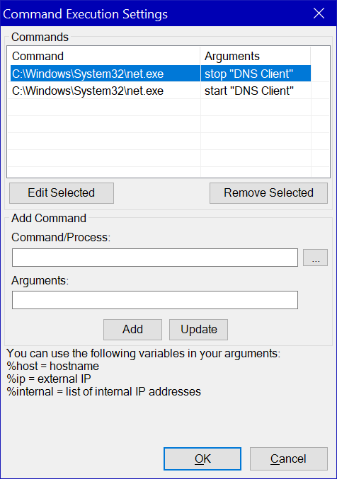Click the browse ellipsis button beside Command/Process
The image size is (337, 479).
click(x=315, y=258)
